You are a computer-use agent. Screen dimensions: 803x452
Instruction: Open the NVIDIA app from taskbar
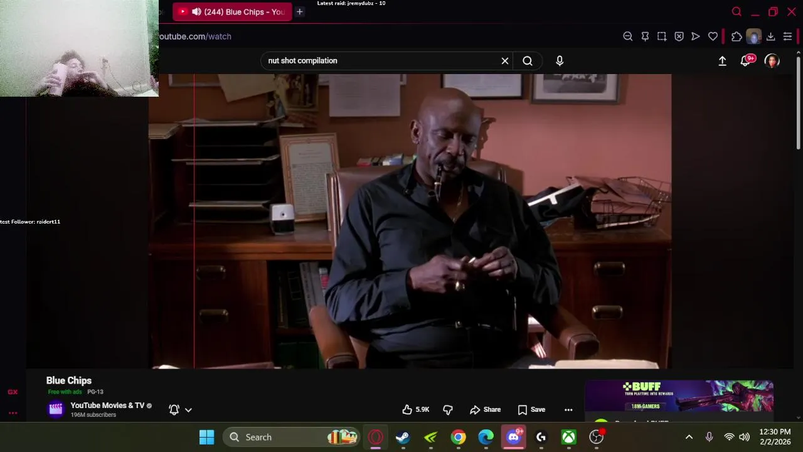pyautogui.click(x=431, y=437)
